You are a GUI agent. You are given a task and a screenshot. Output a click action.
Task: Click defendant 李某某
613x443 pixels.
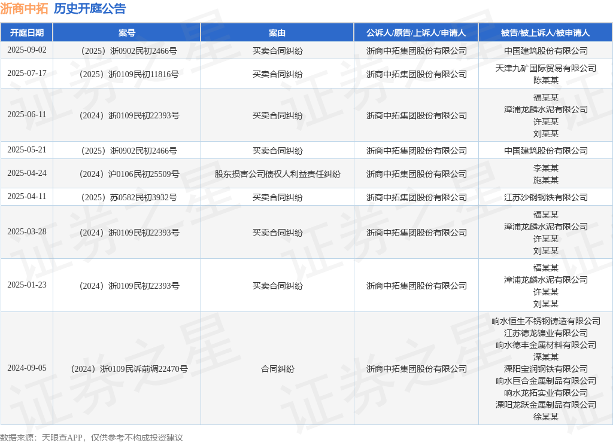point(545,168)
